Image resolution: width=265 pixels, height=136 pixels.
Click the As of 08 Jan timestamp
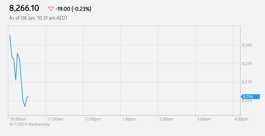coord(38,18)
